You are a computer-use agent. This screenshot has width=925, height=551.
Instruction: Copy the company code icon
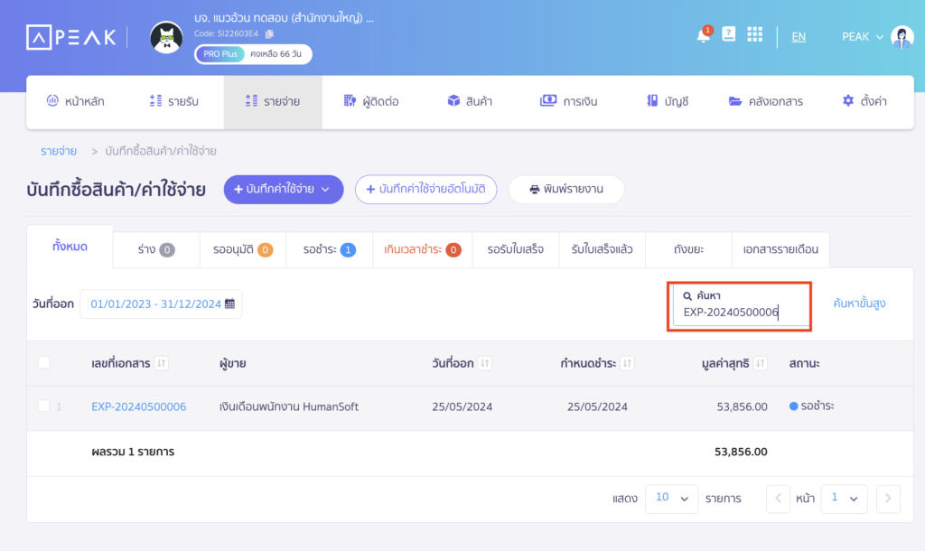pyautogui.click(x=269, y=34)
